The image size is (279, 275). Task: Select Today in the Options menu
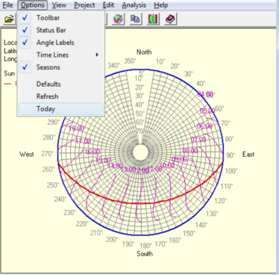pos(61,109)
